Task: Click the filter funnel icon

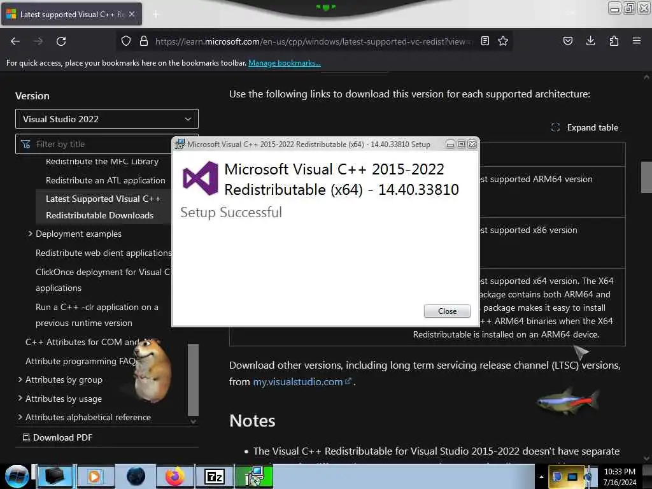Action: pos(25,145)
